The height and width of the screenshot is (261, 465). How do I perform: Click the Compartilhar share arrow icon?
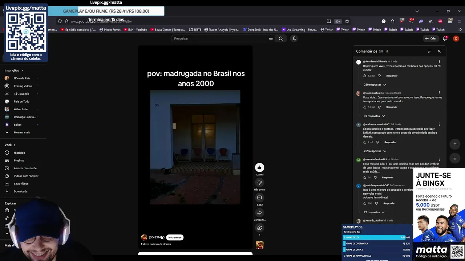(259, 213)
